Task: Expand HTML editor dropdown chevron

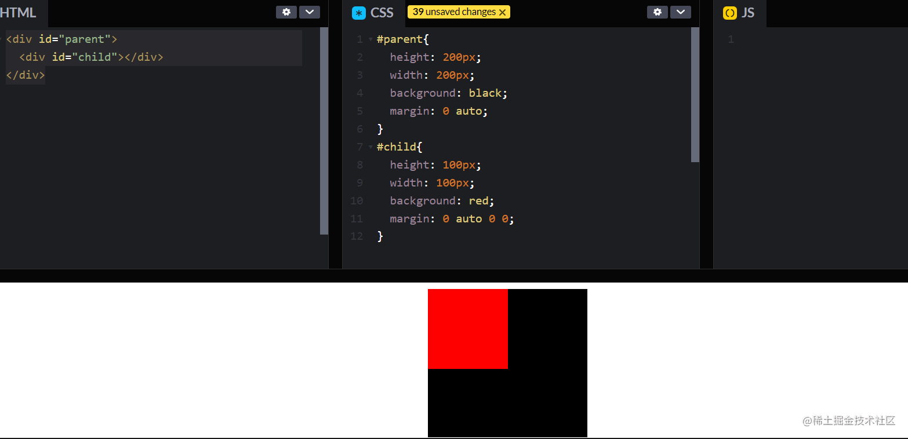Action: click(310, 12)
